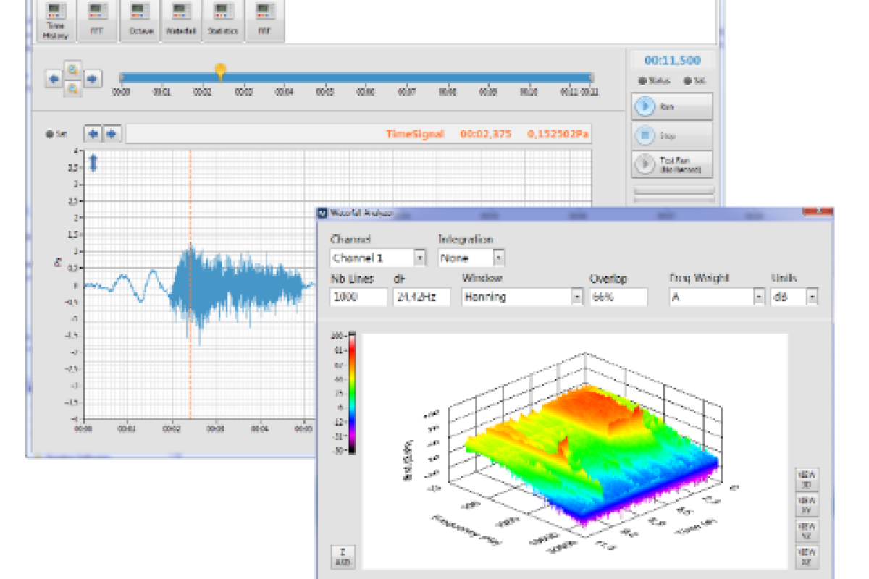Click the 00:11.500 clock readout
Image resolution: width=869 pixels, height=579 pixels.
[x=672, y=61]
